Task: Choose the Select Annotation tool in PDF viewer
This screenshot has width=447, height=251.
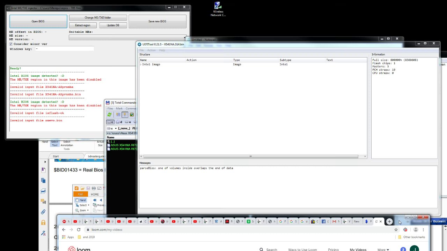Action: point(67,143)
